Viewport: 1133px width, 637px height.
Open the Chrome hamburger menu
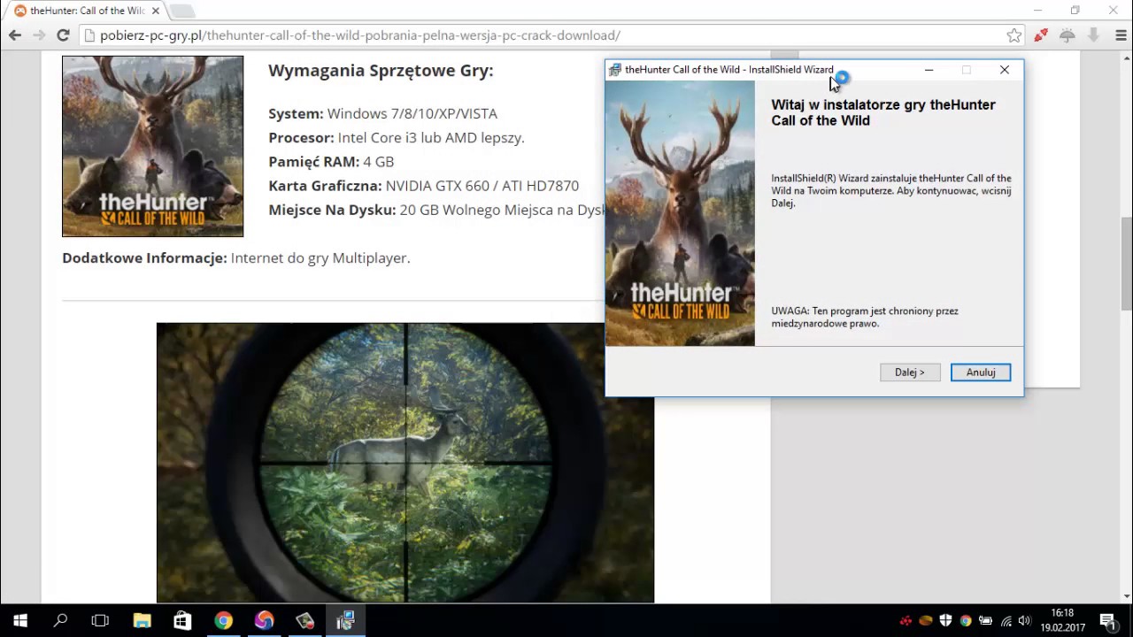1121,35
